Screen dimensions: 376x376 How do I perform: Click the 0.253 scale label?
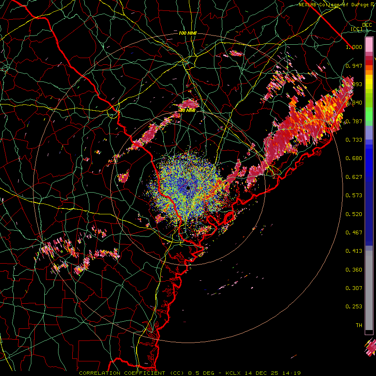[354, 307]
